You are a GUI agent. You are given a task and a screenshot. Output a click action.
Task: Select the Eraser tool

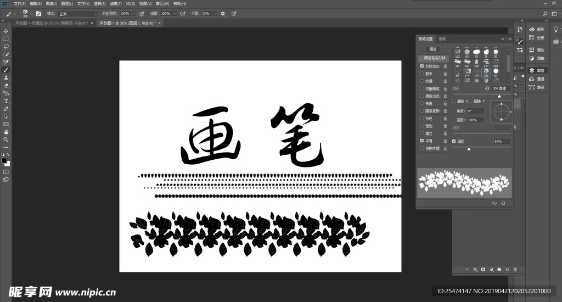pyautogui.click(x=6, y=86)
